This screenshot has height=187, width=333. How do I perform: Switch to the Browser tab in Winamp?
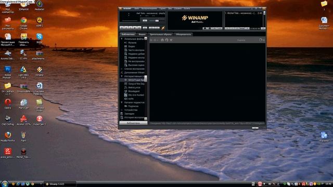point(183,34)
